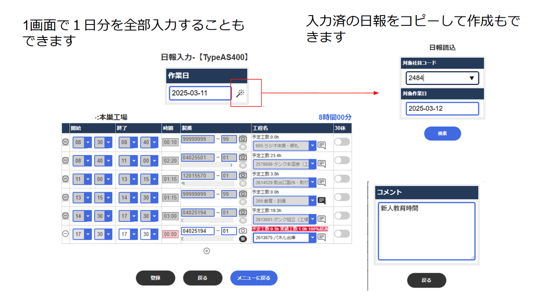Click the minus icon to remove the first row
Viewport: 535px width, 300px height.
[65, 142]
